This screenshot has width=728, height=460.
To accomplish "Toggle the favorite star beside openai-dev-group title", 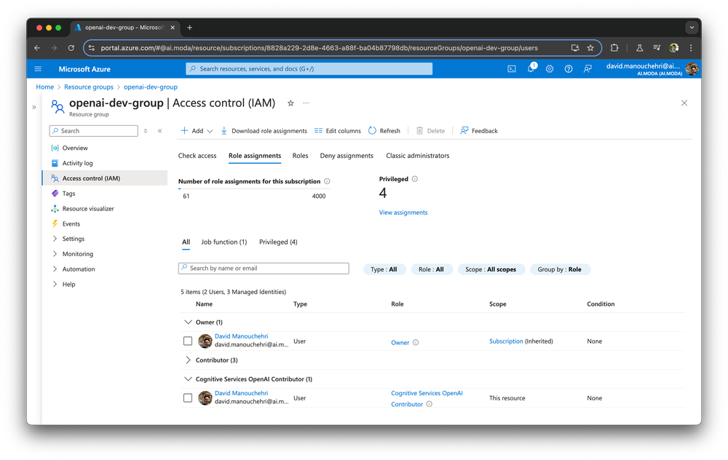I will pos(290,103).
